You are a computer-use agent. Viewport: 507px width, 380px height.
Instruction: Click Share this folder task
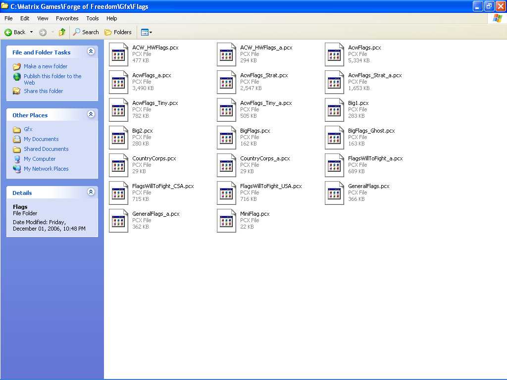coord(44,91)
